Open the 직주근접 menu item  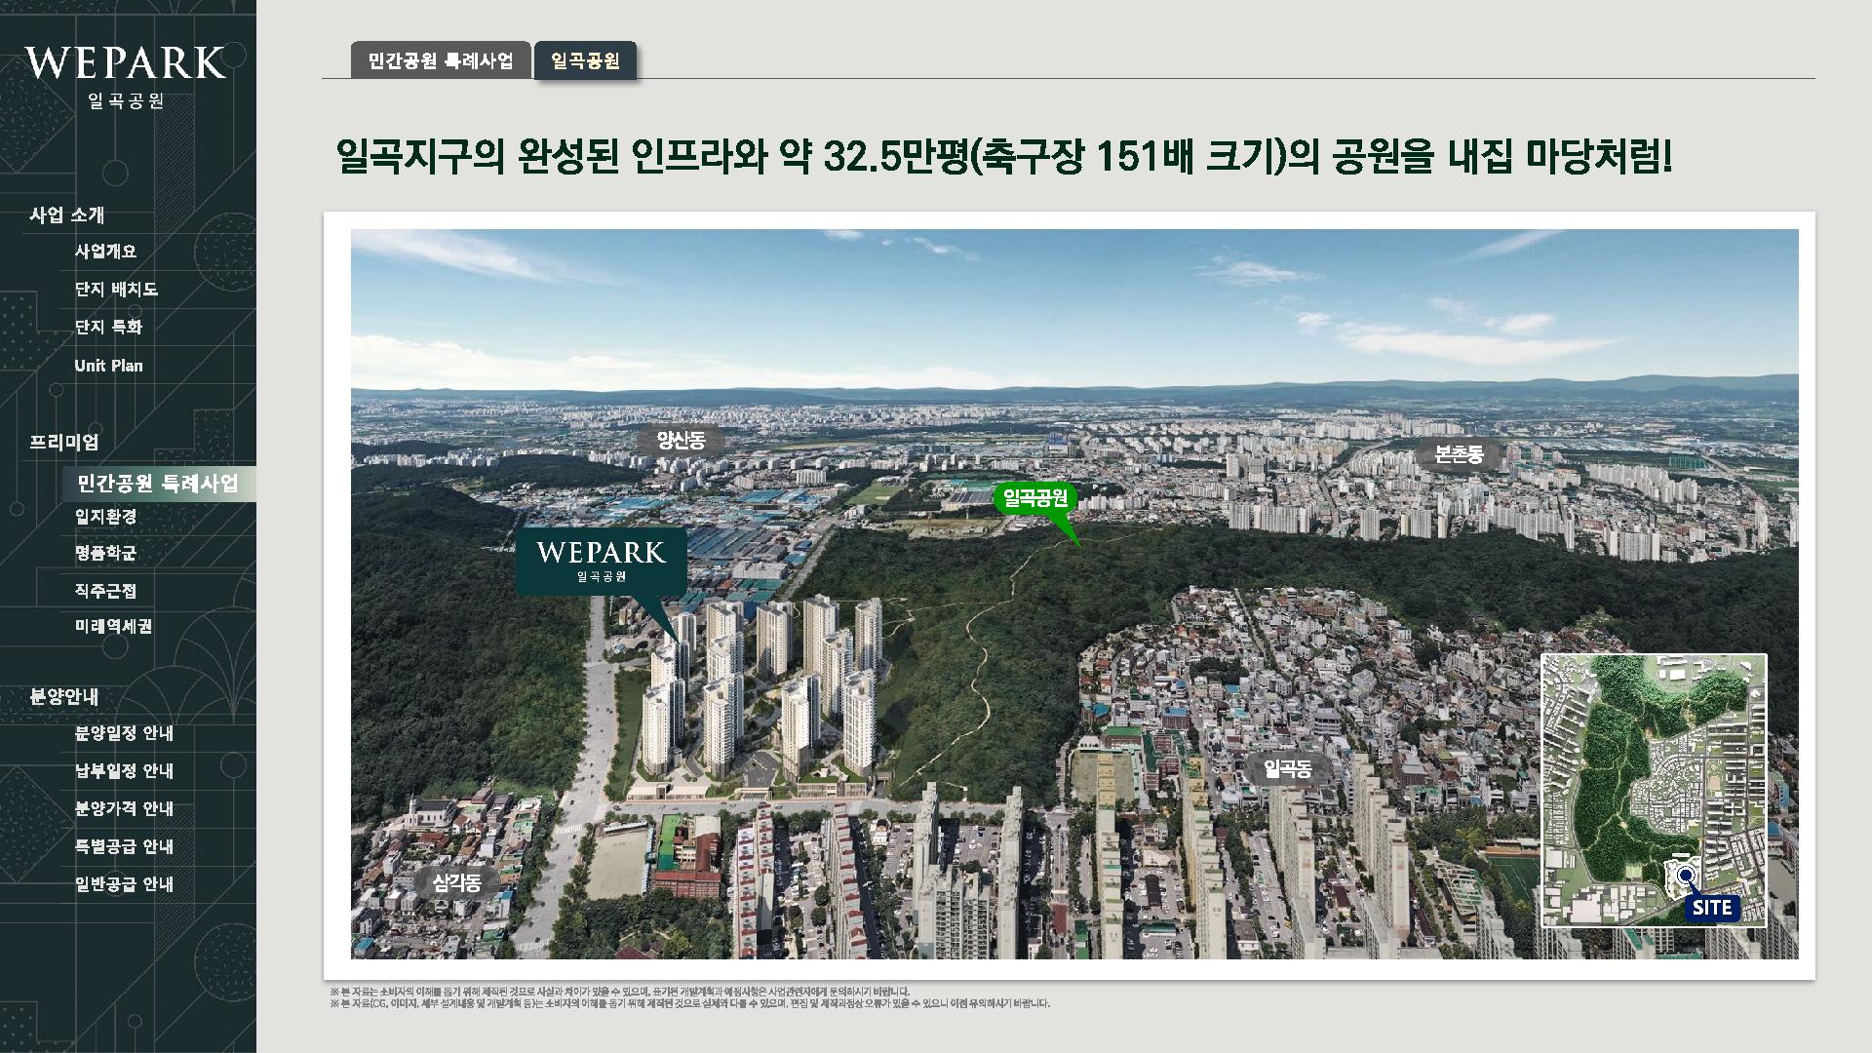(105, 591)
